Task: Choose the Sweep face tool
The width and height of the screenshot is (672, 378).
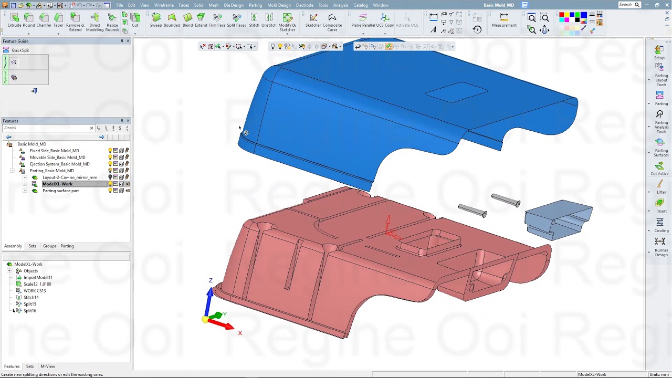Action: pos(156,21)
